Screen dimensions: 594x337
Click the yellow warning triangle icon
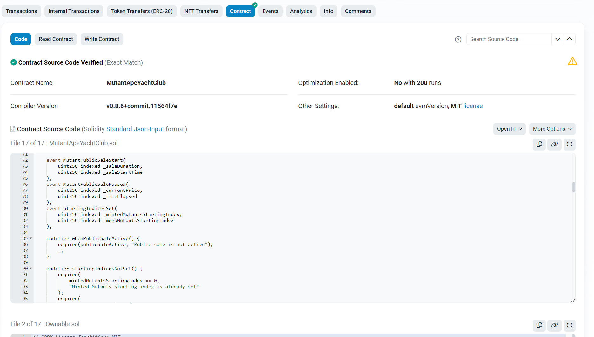pyautogui.click(x=572, y=61)
